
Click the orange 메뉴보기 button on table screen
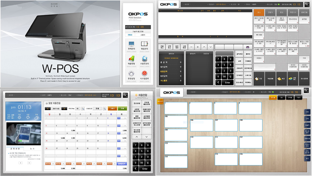pyautogui.click(x=160, y=101)
